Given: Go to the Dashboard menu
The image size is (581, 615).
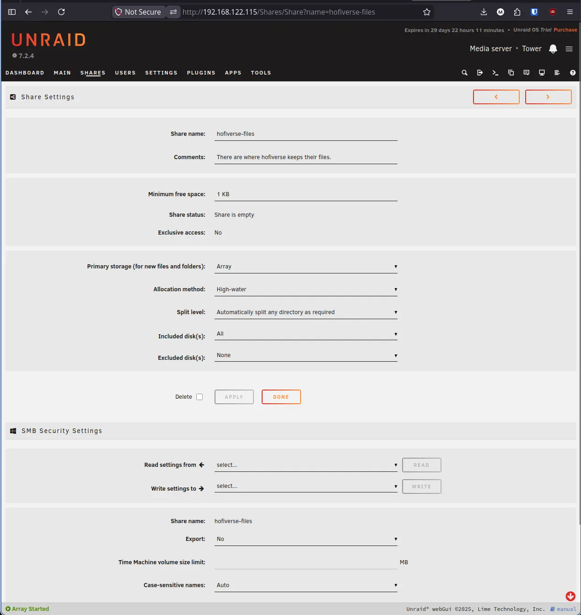Looking at the screenshot, I should point(25,73).
